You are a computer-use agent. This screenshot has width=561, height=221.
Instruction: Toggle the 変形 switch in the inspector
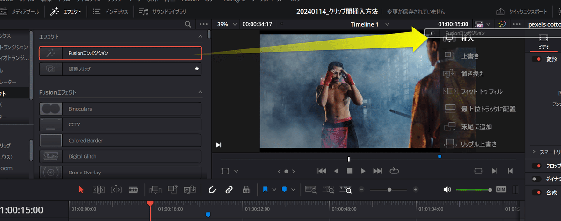(x=537, y=59)
